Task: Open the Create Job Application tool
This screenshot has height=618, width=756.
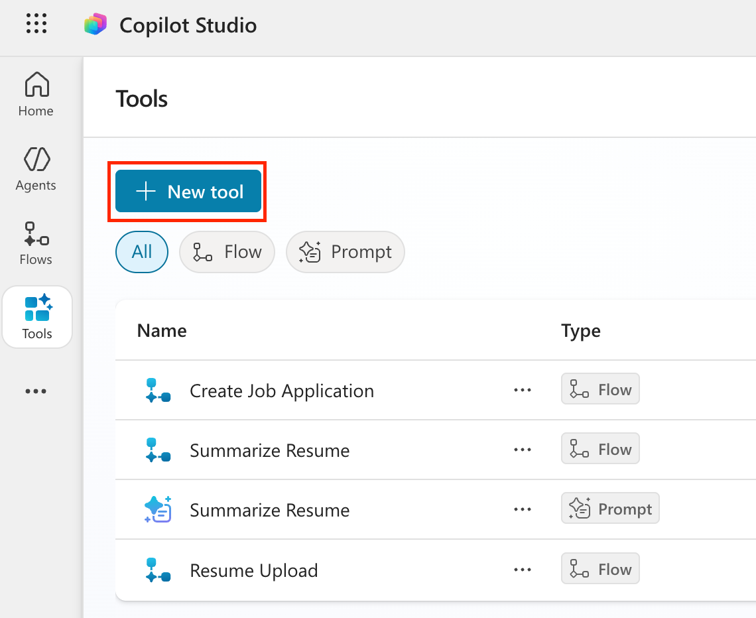Action: pos(281,391)
